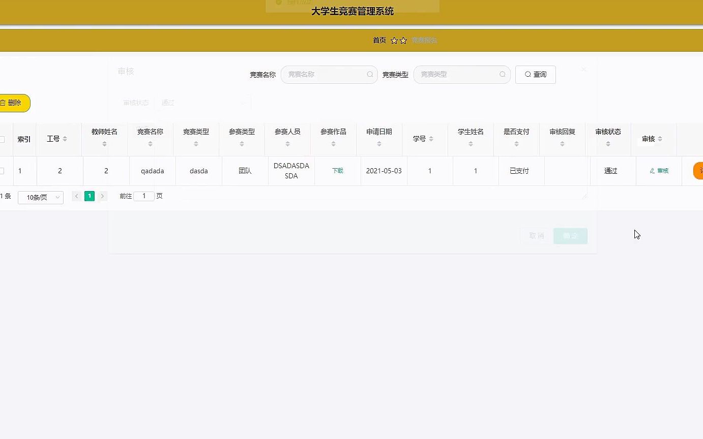Sort table by 参赛作品 column arrows
703x439 pixels.
333,144
